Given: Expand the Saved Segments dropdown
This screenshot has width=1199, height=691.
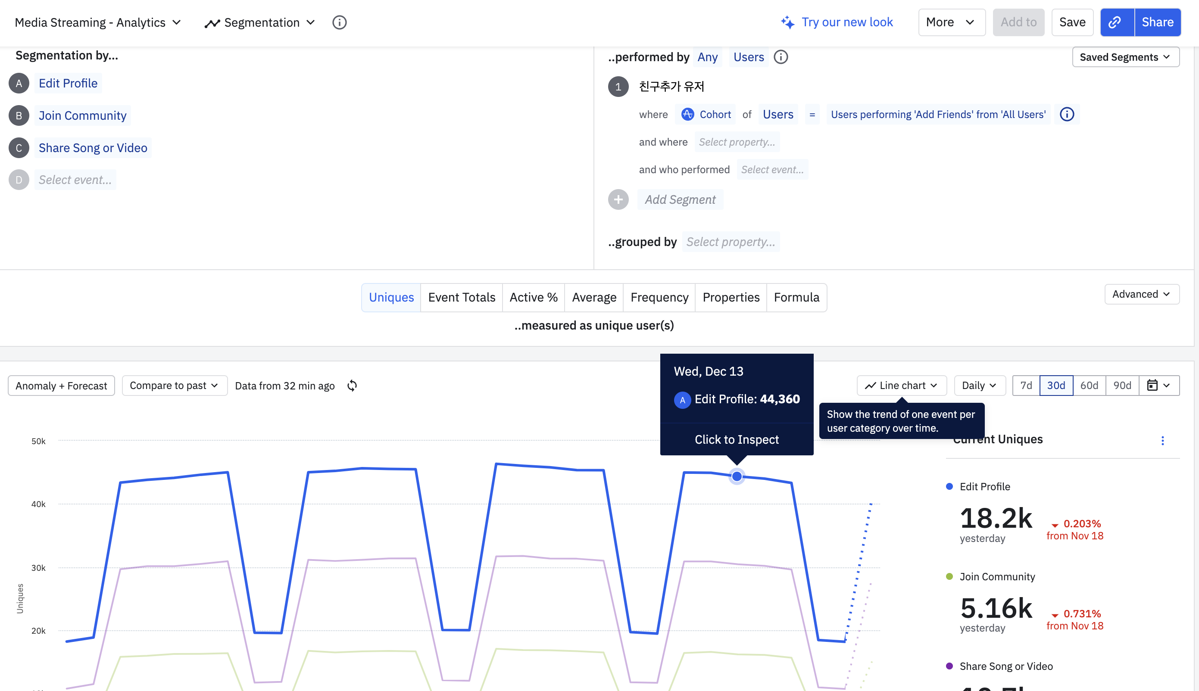Looking at the screenshot, I should point(1125,57).
